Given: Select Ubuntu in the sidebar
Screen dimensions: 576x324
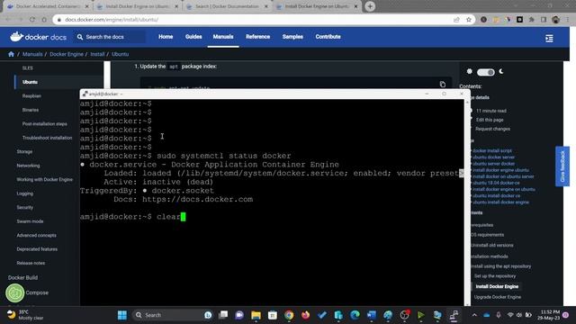Looking at the screenshot, I should click(x=30, y=82).
